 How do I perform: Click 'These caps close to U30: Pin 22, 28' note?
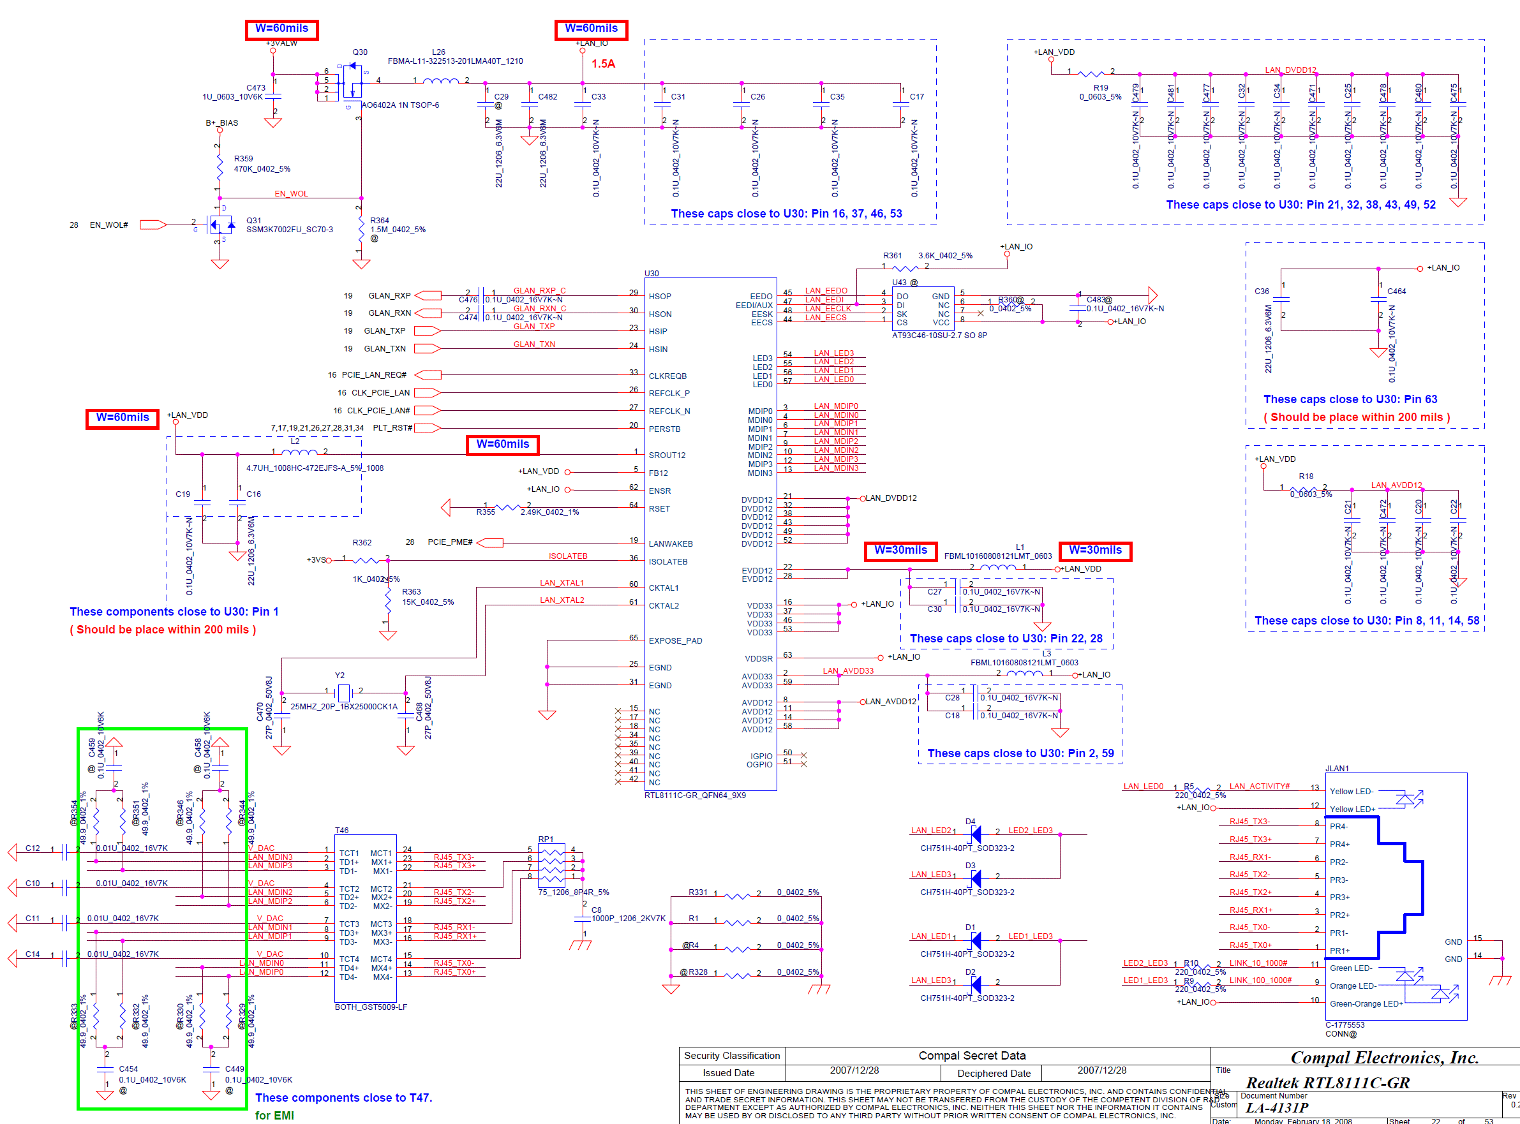tap(1006, 638)
